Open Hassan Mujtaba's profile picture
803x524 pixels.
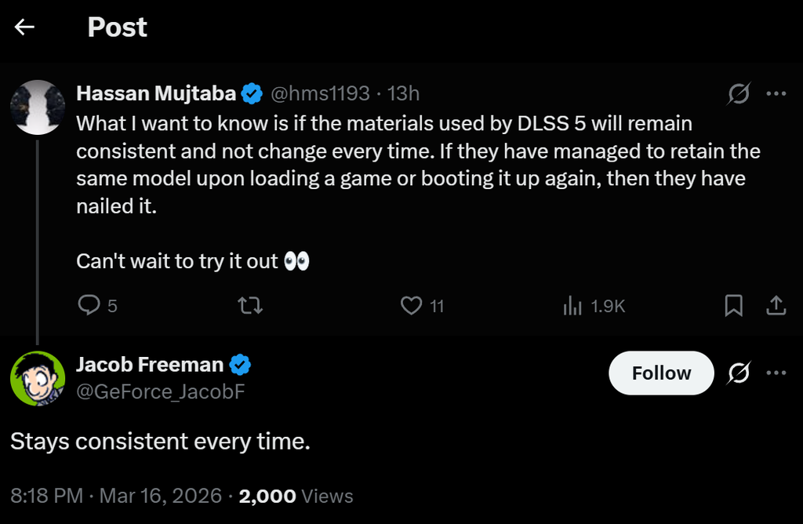pyautogui.click(x=37, y=107)
